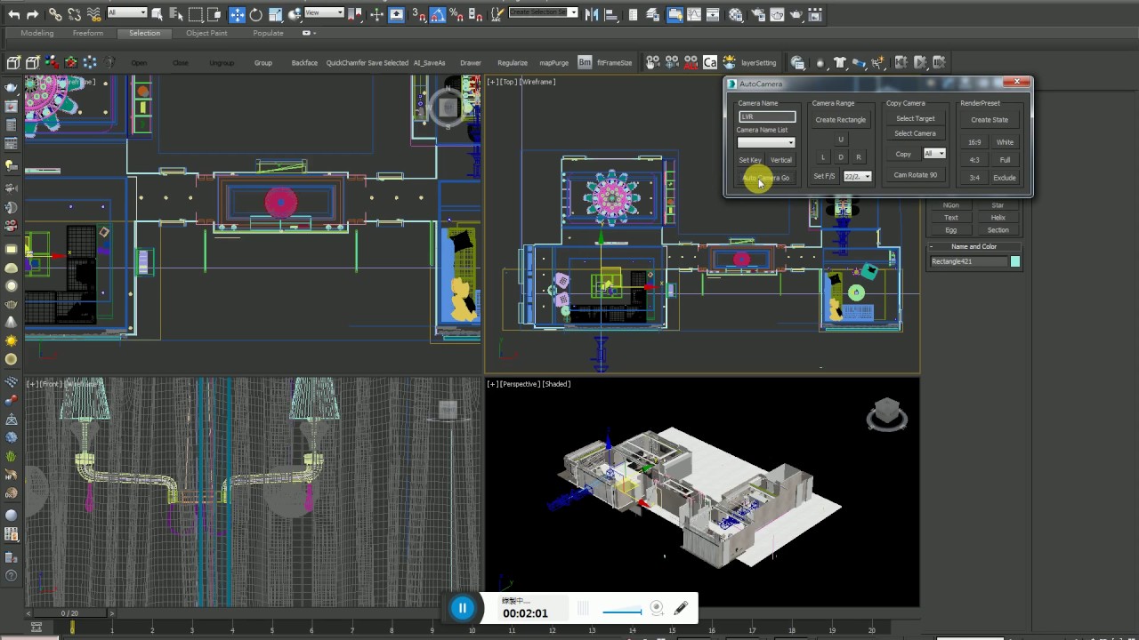Click the Camera Name input field

[x=766, y=116]
